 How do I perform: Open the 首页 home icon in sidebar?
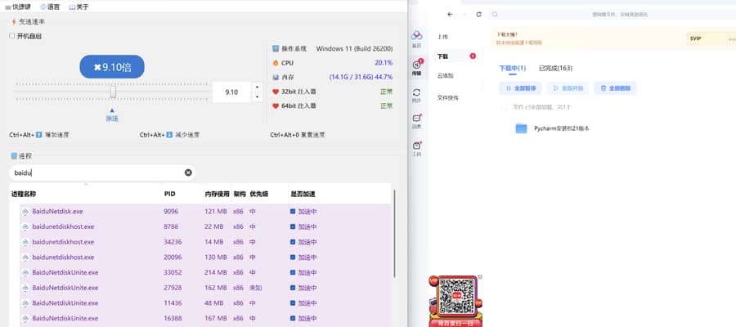pyautogui.click(x=416, y=37)
